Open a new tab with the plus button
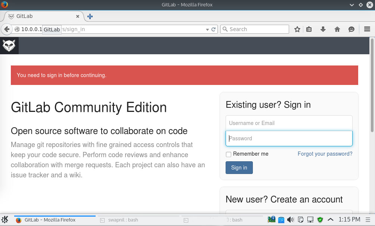This screenshot has width=375, height=226. pyautogui.click(x=90, y=16)
